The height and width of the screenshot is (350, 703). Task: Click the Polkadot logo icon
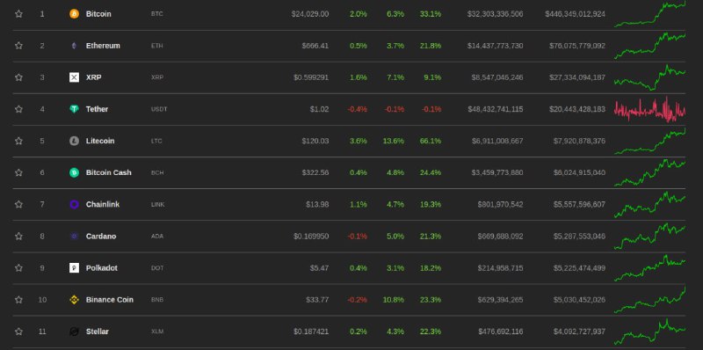click(74, 268)
